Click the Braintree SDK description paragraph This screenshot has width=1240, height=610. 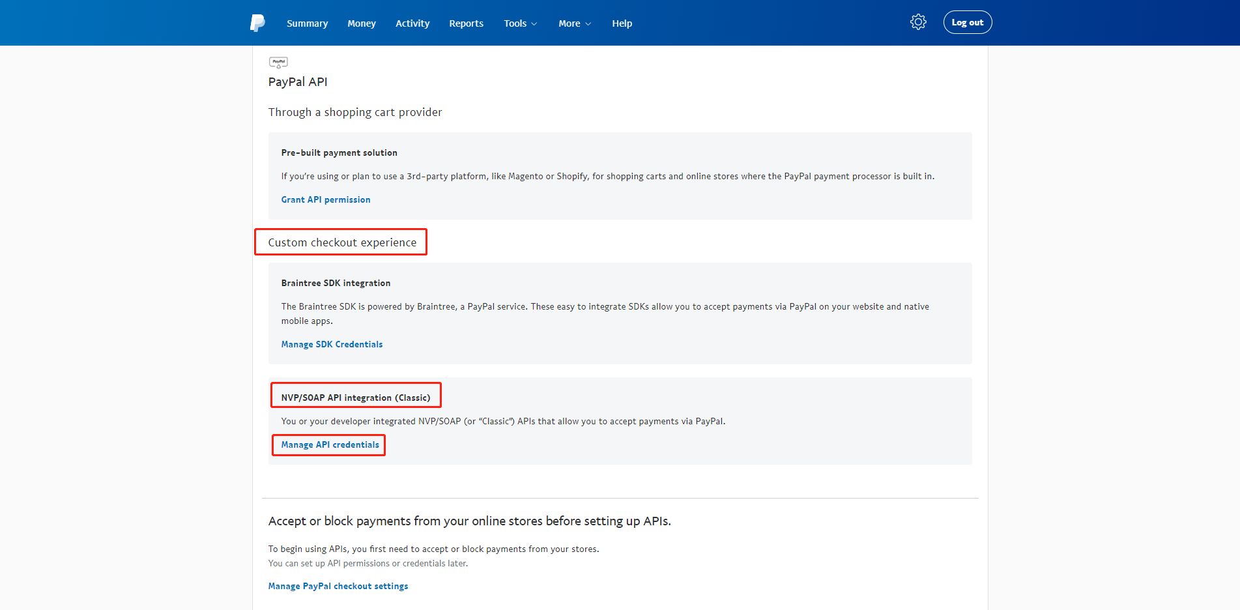click(x=605, y=313)
